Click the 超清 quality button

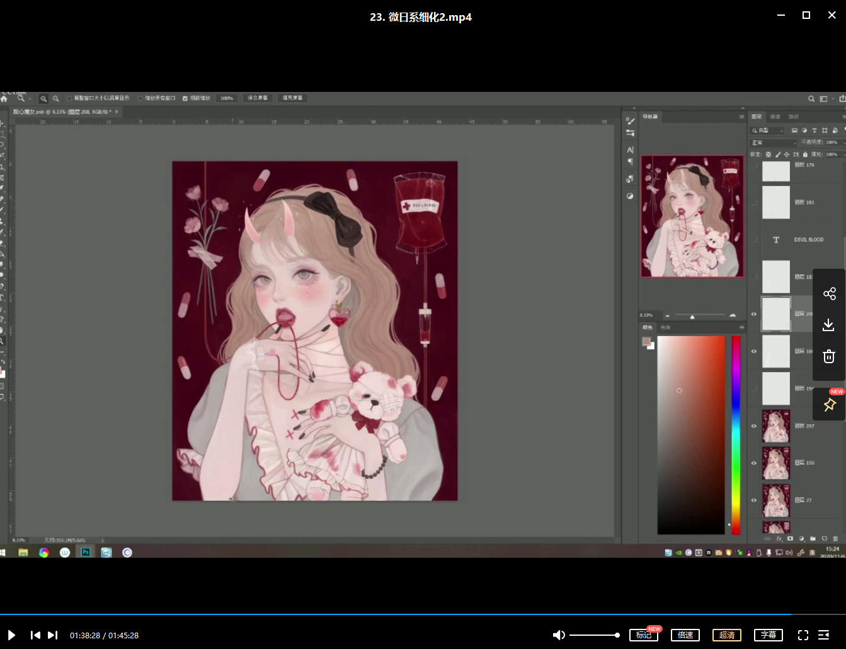(727, 635)
